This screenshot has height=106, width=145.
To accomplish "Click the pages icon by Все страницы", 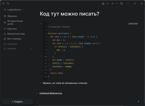I will tap(5, 39).
